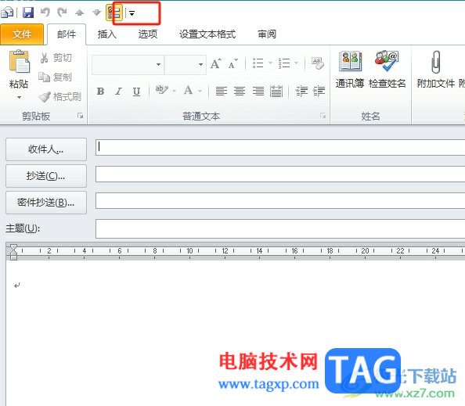The image size is (465, 406).
Task: Open the 普通文本 dialog launcher
Action: coord(323,116)
